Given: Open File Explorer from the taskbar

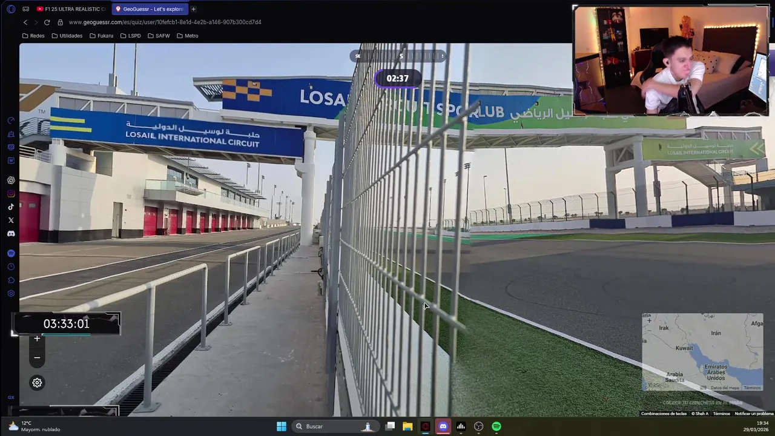Looking at the screenshot, I should 407,426.
